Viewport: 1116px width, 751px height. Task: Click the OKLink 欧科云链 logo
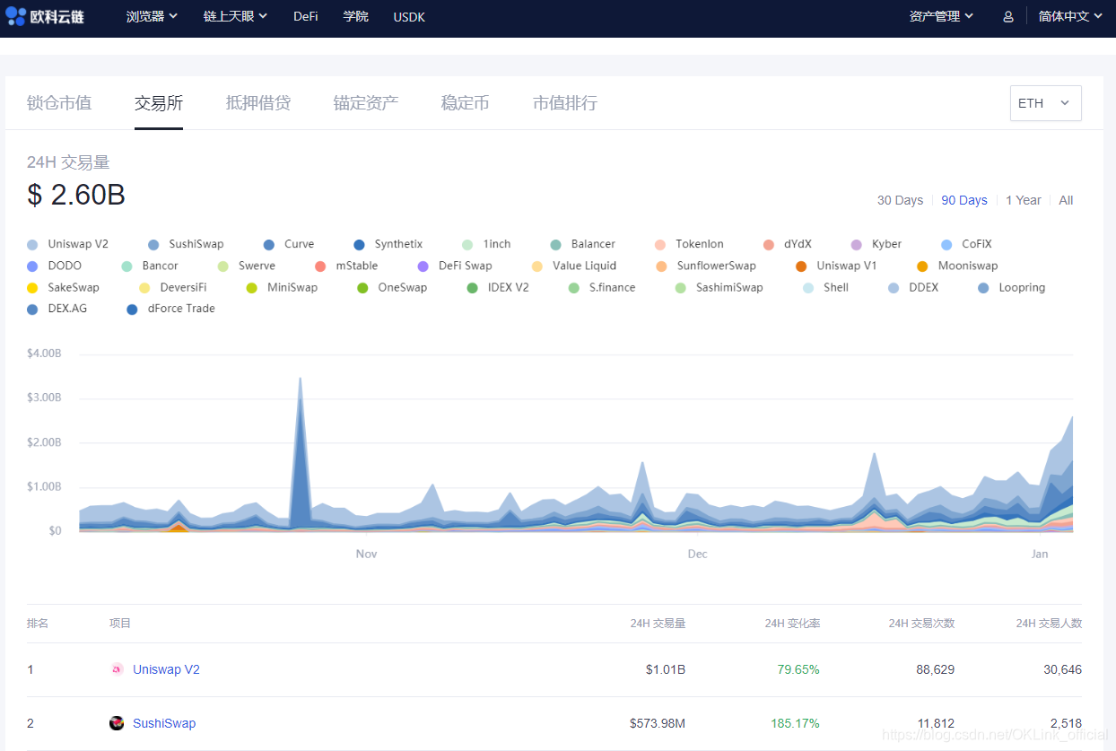(x=45, y=16)
